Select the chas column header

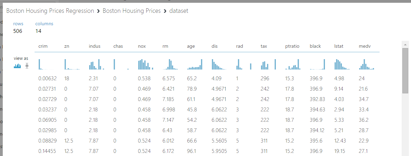pyautogui.click(x=118, y=46)
